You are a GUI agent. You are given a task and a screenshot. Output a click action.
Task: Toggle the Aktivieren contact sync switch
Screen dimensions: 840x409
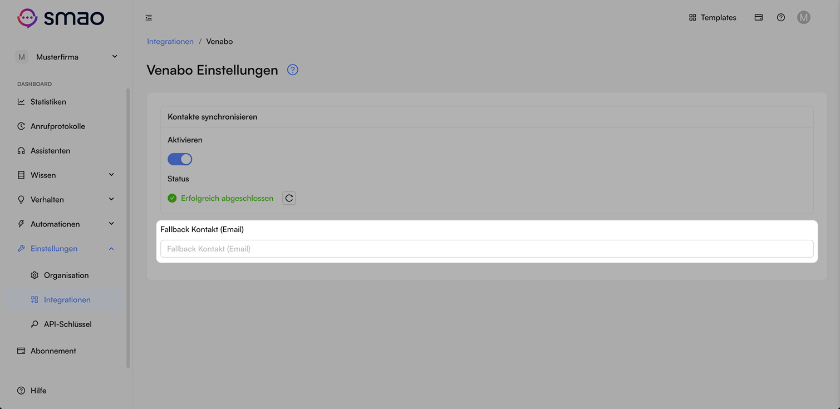(x=180, y=159)
